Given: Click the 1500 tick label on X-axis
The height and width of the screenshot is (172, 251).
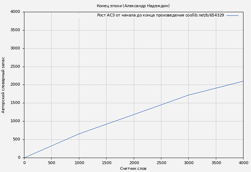Looking at the screenshot, I should point(106,163).
